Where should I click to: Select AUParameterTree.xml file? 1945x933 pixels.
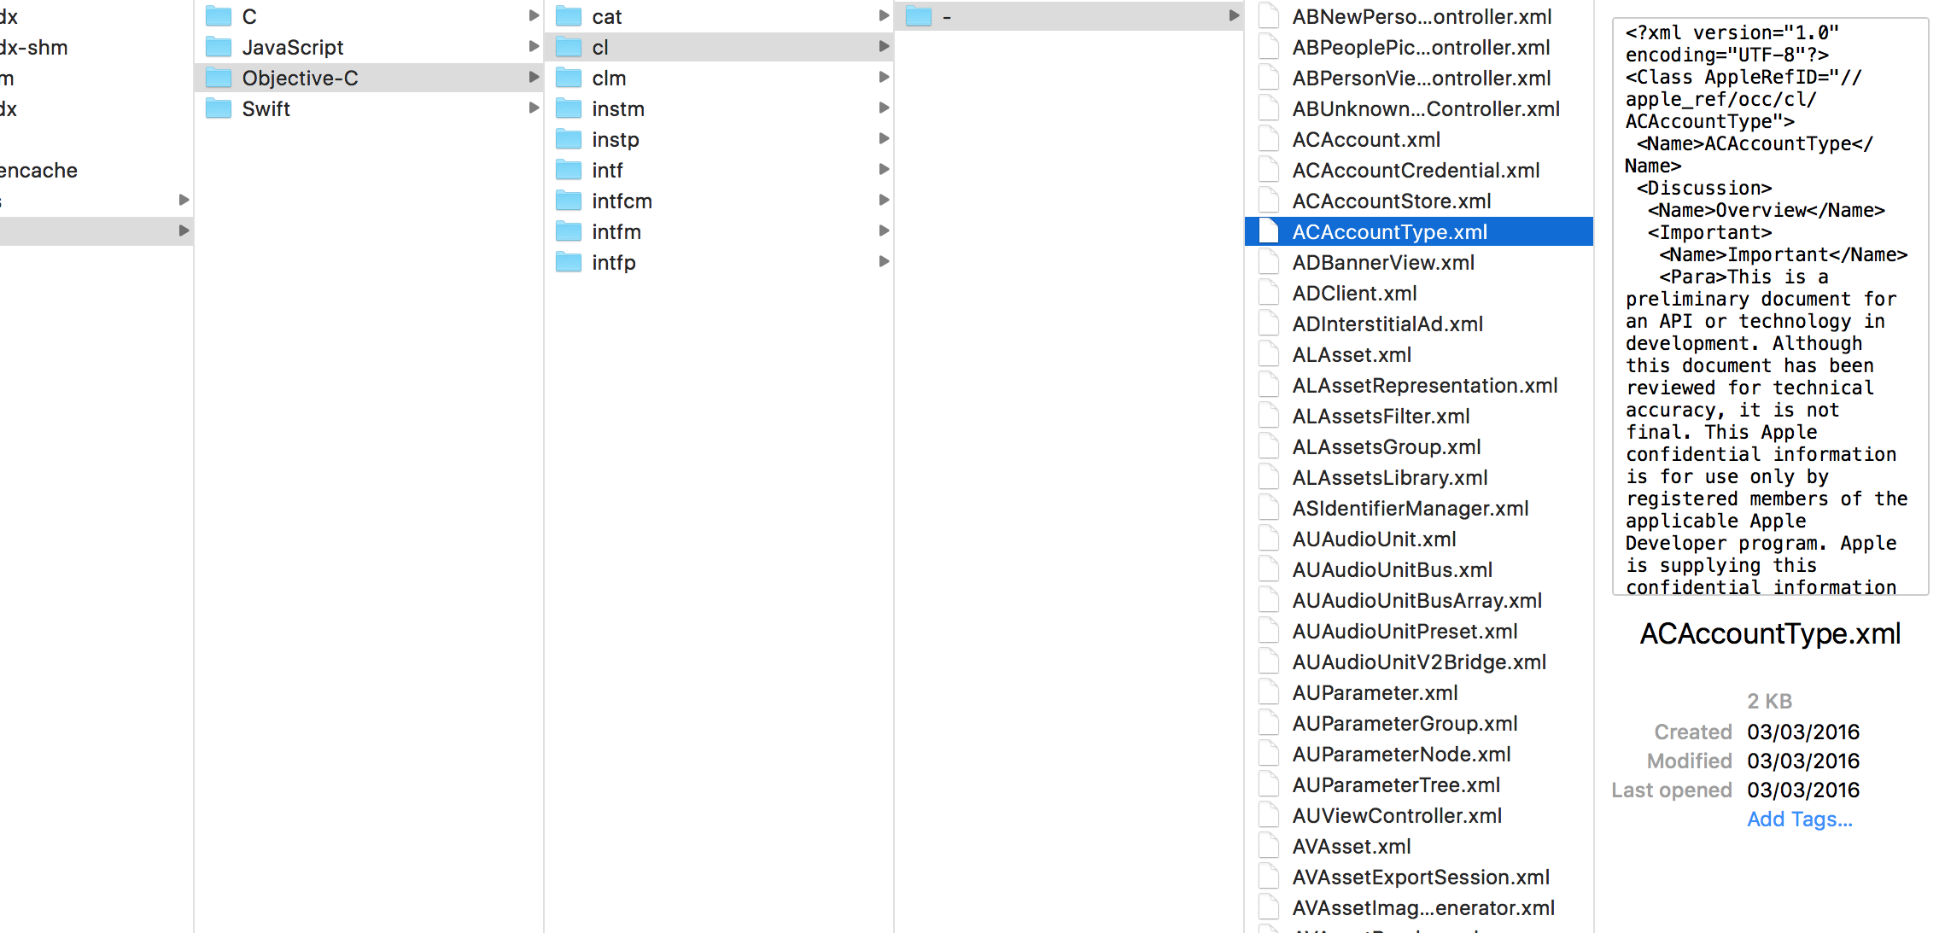point(1395,784)
